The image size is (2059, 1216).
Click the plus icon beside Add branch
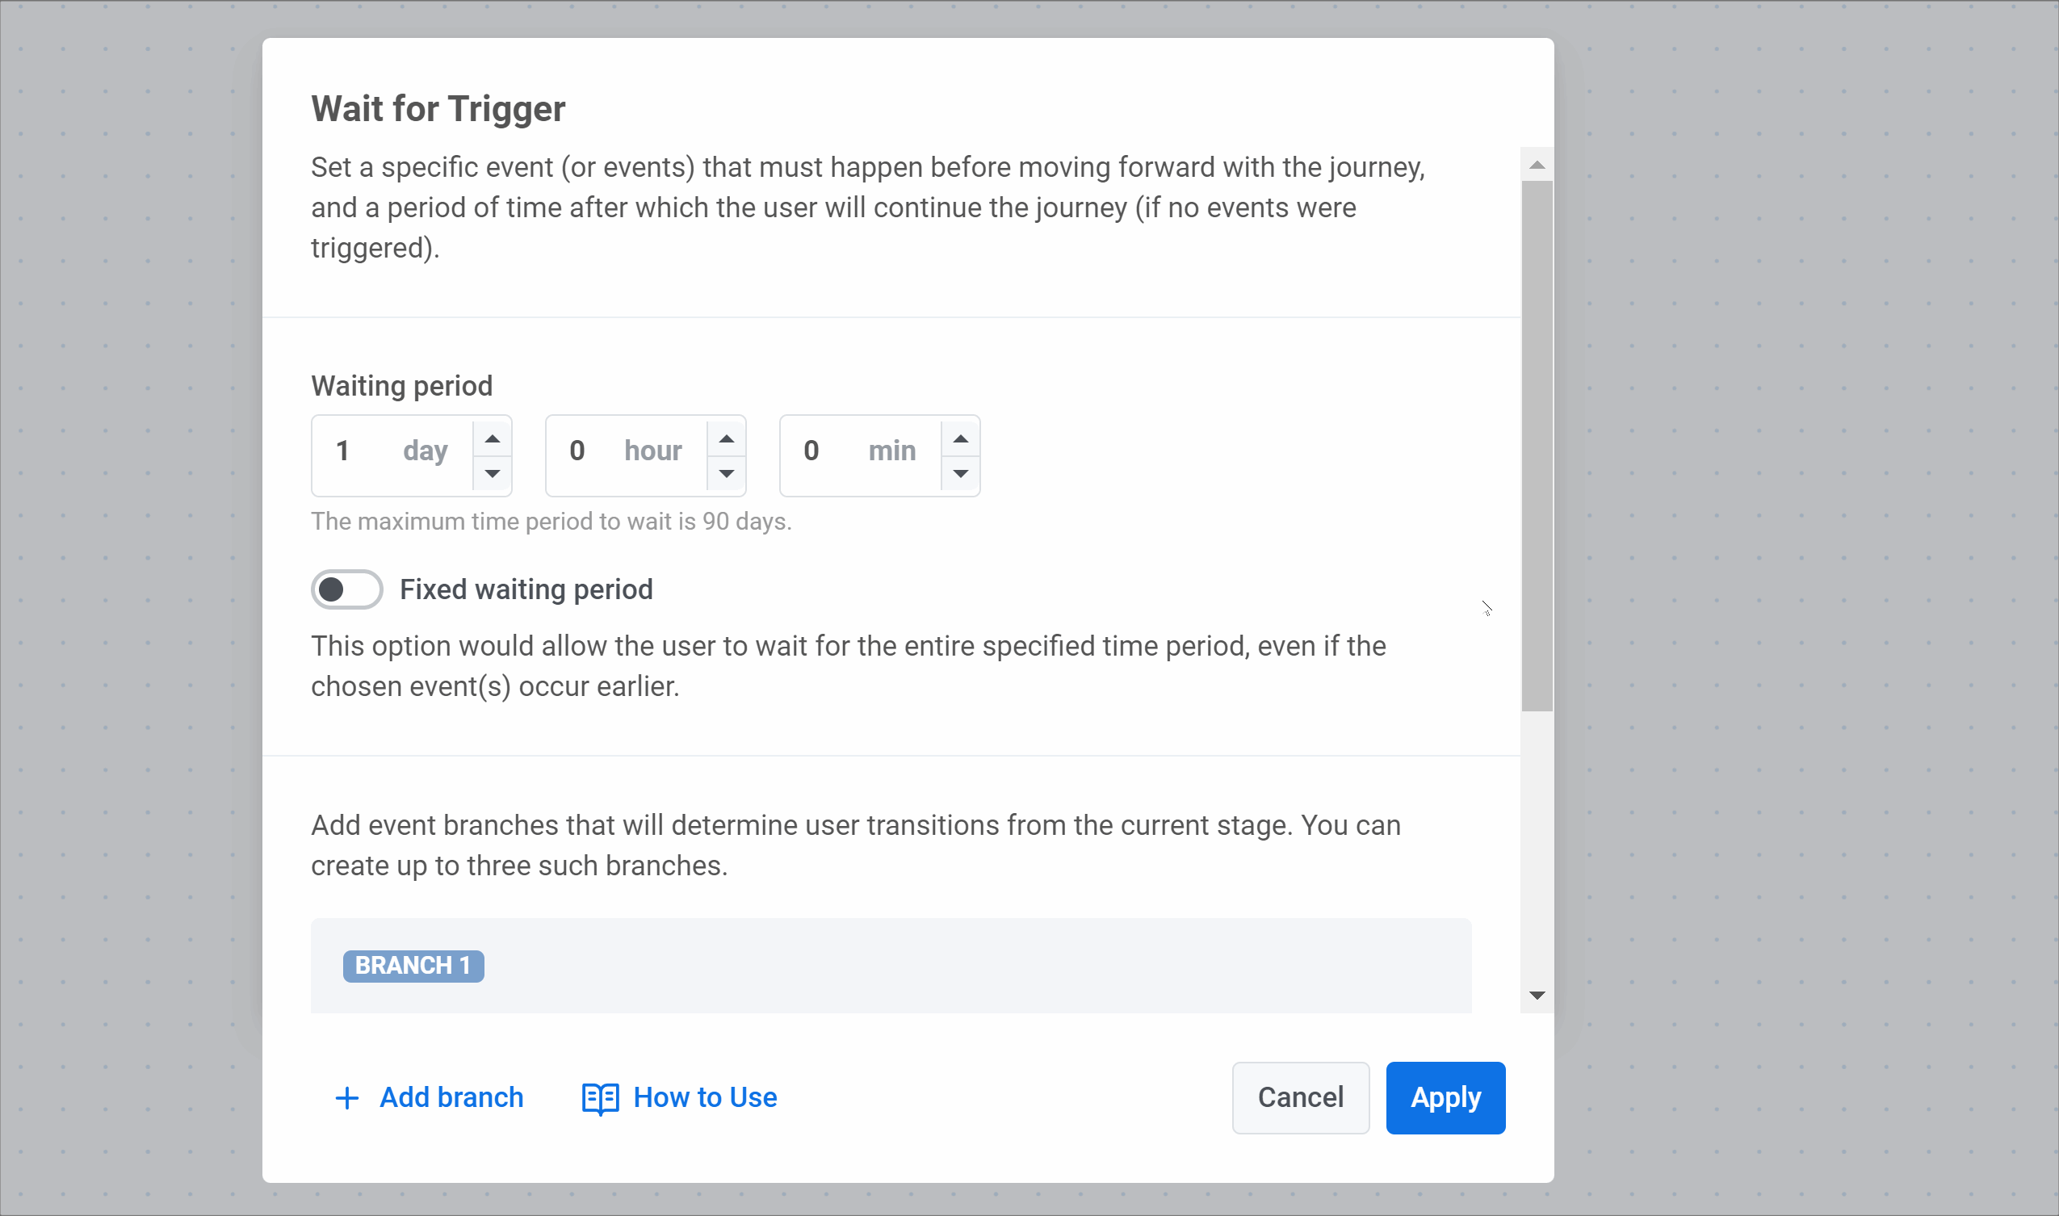click(347, 1098)
